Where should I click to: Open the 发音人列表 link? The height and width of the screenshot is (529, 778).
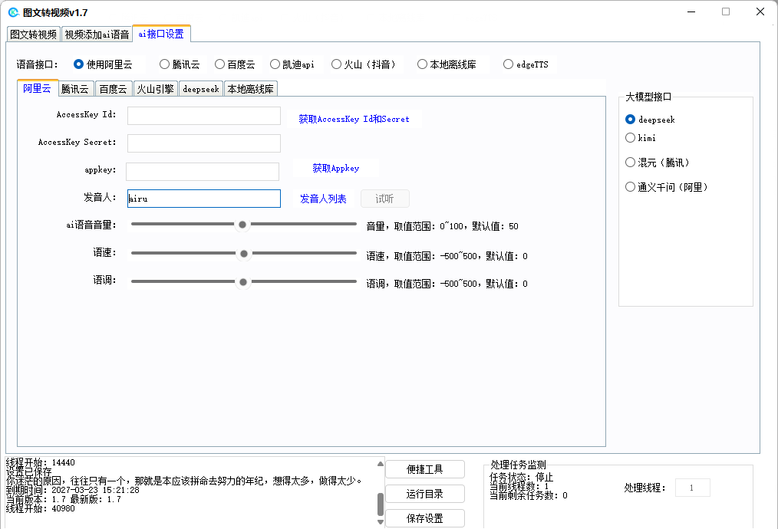(x=323, y=199)
